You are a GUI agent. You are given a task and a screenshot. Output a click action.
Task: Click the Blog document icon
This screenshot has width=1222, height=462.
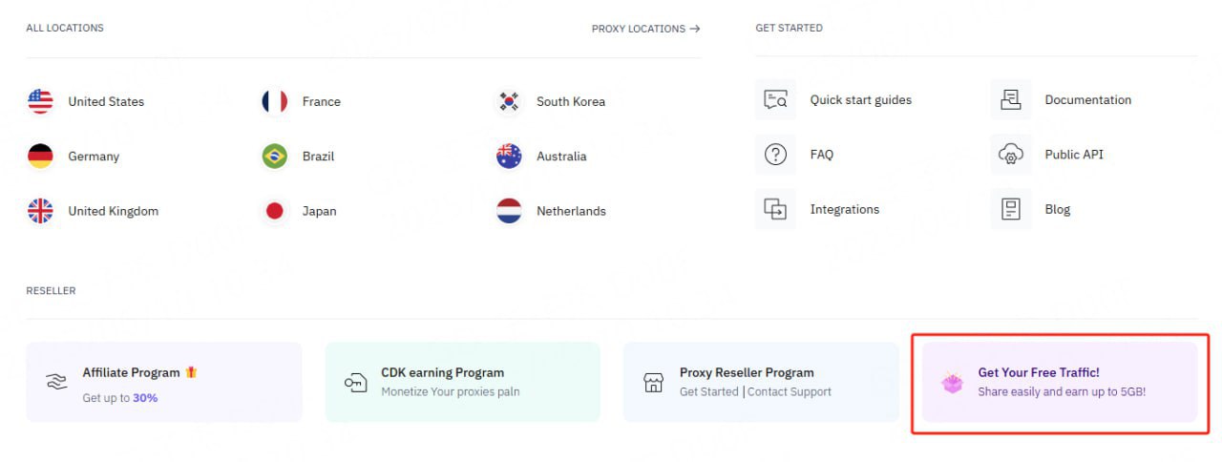click(1010, 209)
